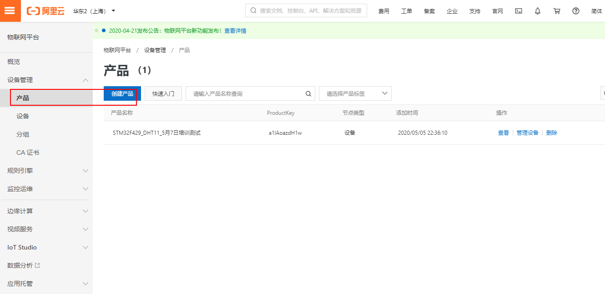605x294 pixels.
Task: Click the 创建产品 button
Action: point(122,93)
